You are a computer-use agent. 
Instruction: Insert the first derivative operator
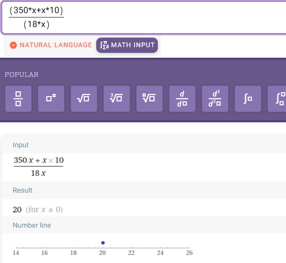[182, 99]
